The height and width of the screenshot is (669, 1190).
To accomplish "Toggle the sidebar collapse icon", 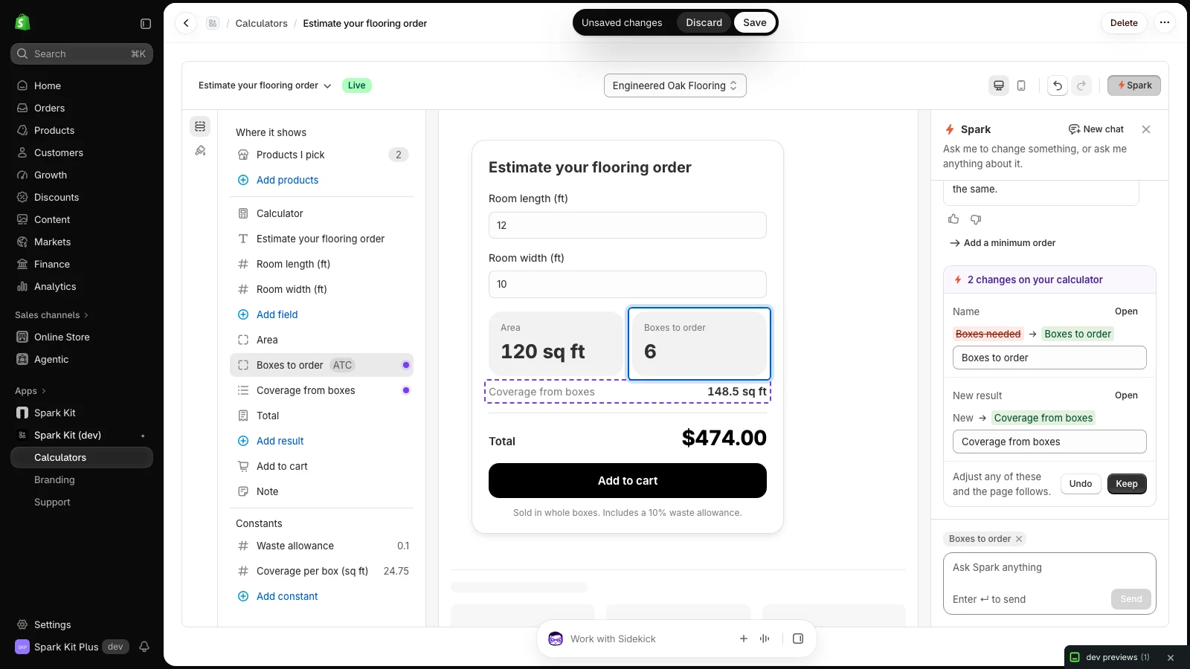I will pos(146,24).
